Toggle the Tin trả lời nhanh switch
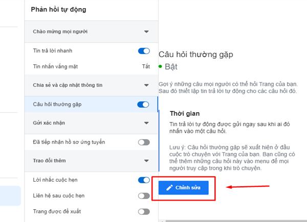This screenshot has height=222, width=307. [144, 51]
